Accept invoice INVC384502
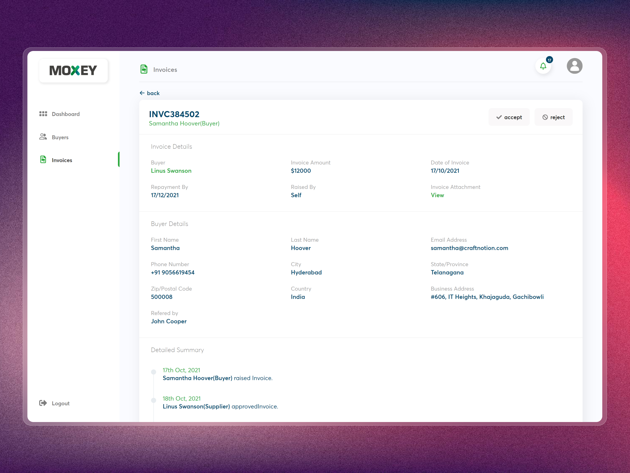This screenshot has height=473, width=630. click(x=509, y=117)
